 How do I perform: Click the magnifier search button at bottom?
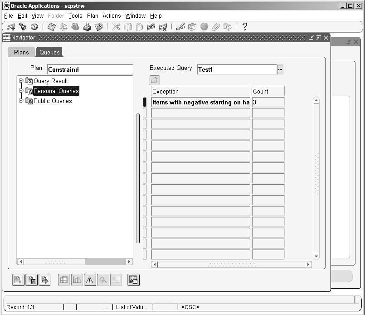(x=103, y=280)
